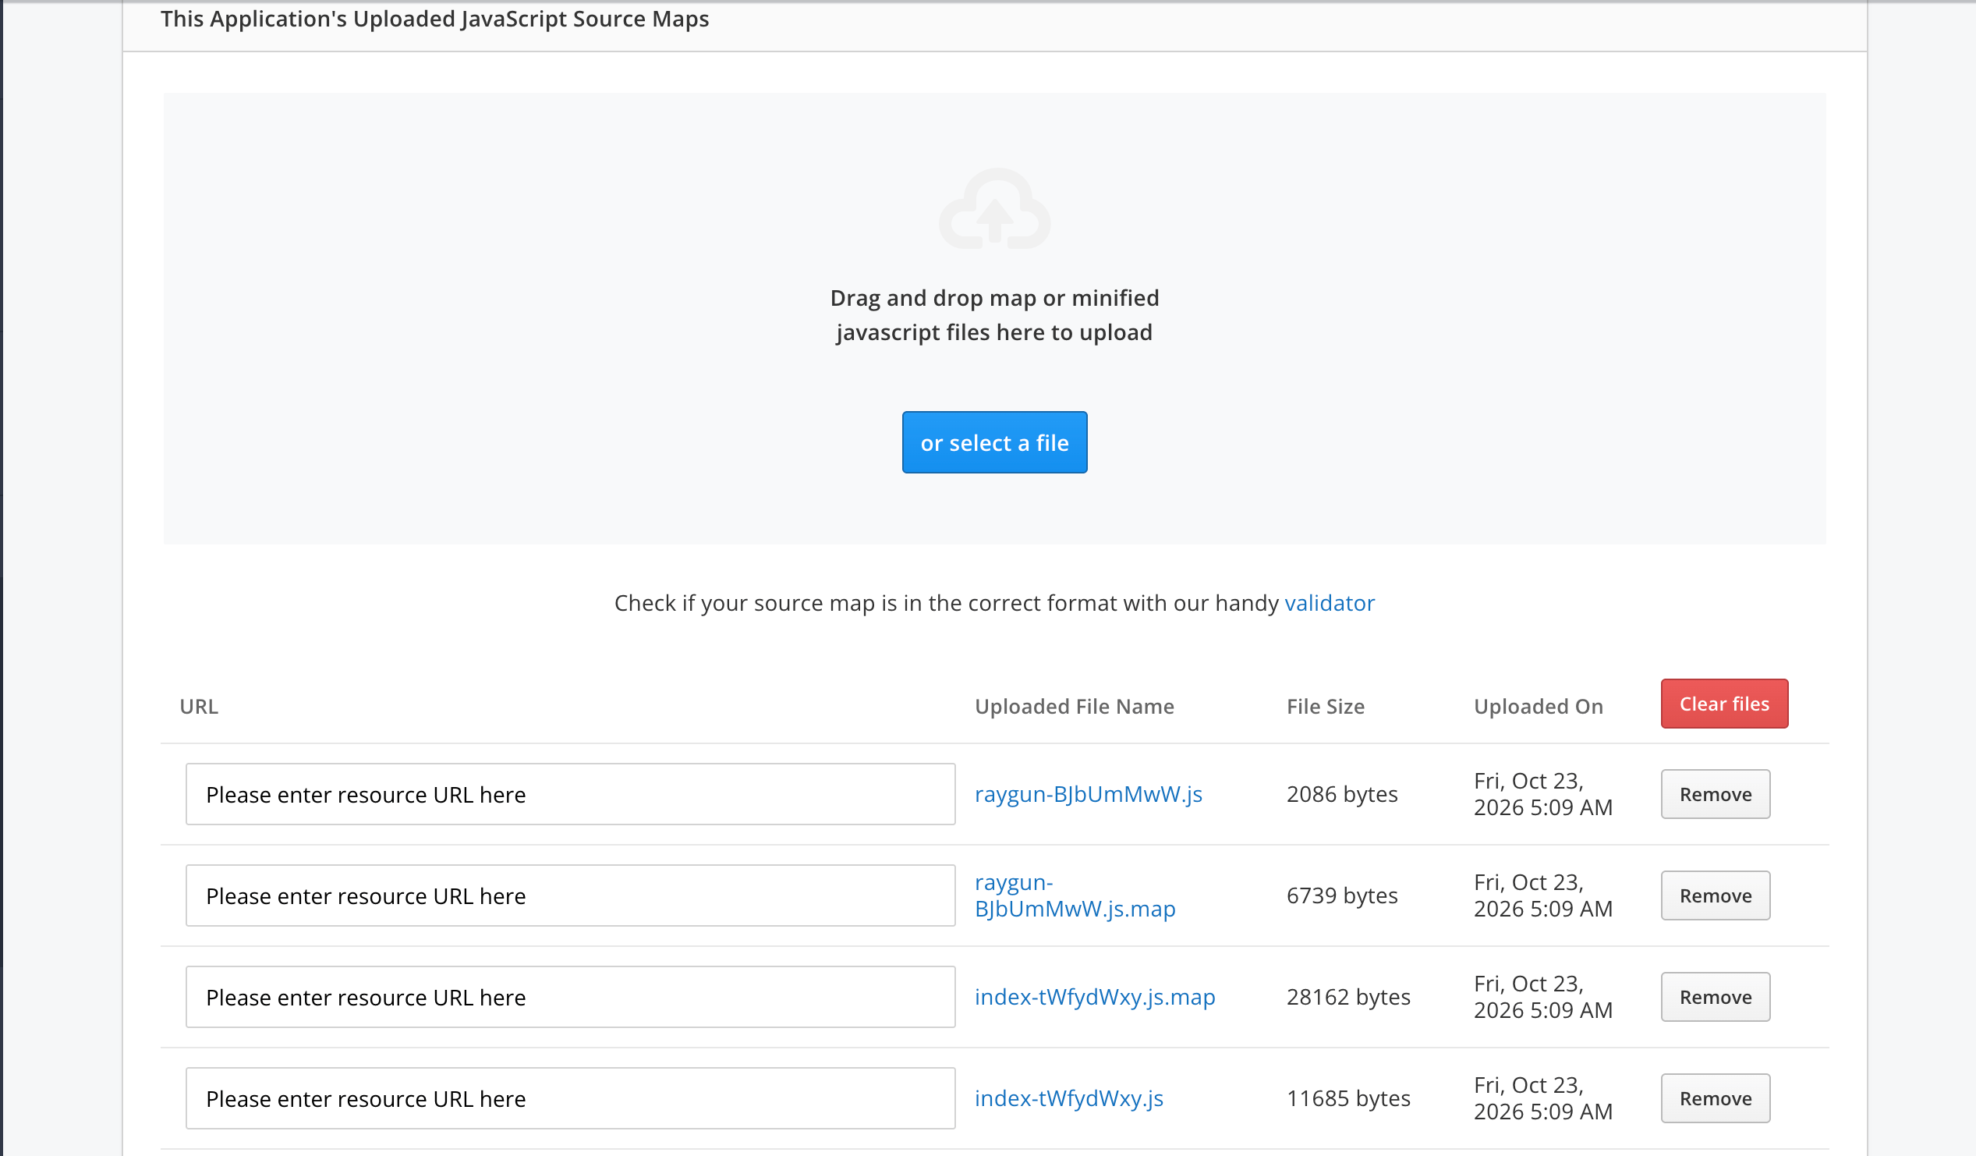Select the '6739 bytes' file size value

click(x=1342, y=895)
